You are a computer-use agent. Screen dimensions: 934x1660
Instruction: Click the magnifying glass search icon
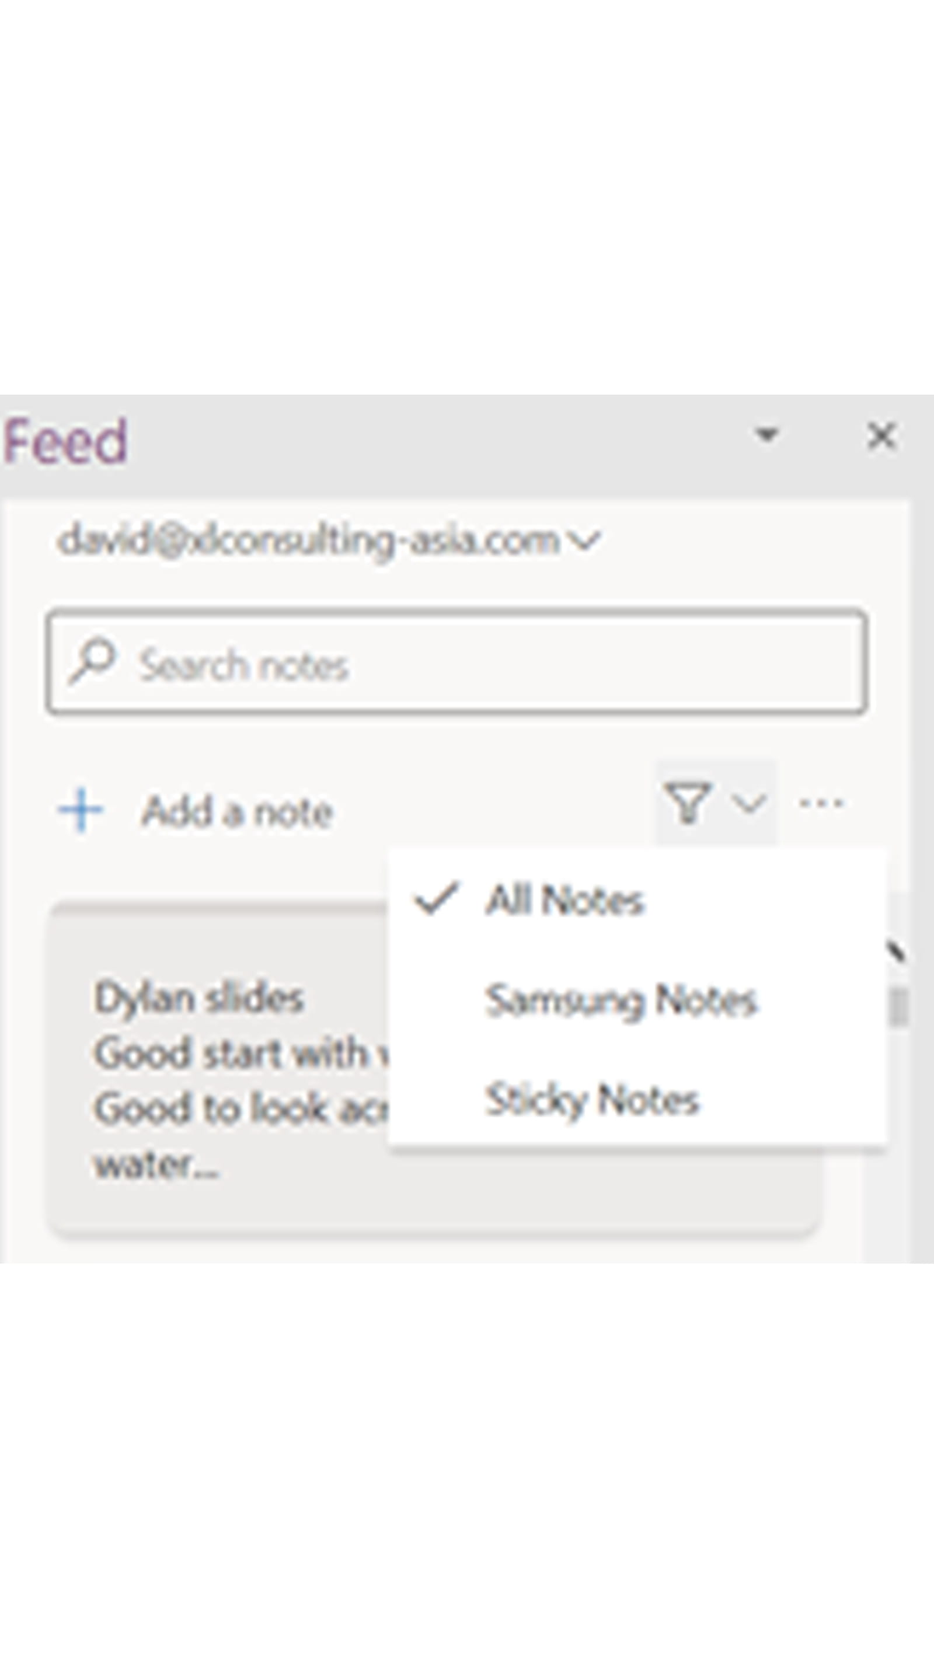(x=92, y=661)
